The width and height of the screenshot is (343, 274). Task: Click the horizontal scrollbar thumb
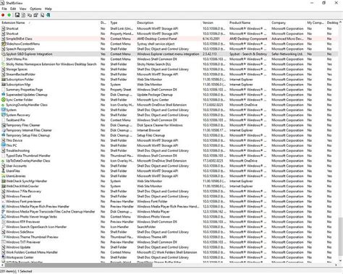point(78,265)
